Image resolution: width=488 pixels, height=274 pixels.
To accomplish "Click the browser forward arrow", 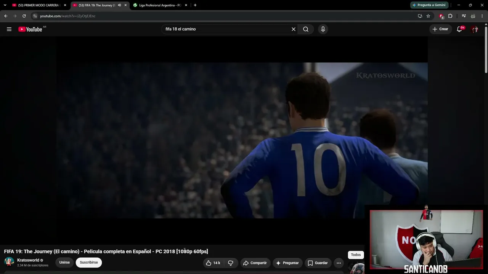I will click(x=15, y=16).
